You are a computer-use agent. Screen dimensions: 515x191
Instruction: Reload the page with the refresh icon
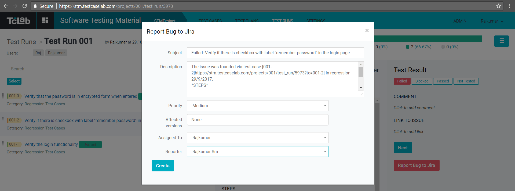pos(25,6)
